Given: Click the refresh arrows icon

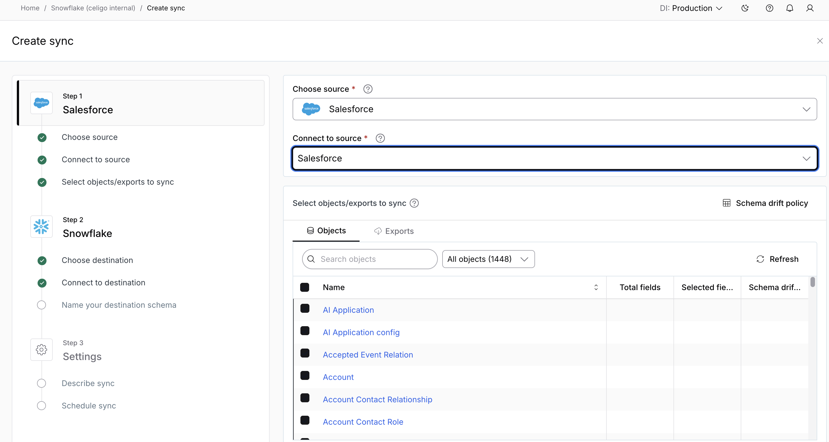Looking at the screenshot, I should [x=760, y=259].
